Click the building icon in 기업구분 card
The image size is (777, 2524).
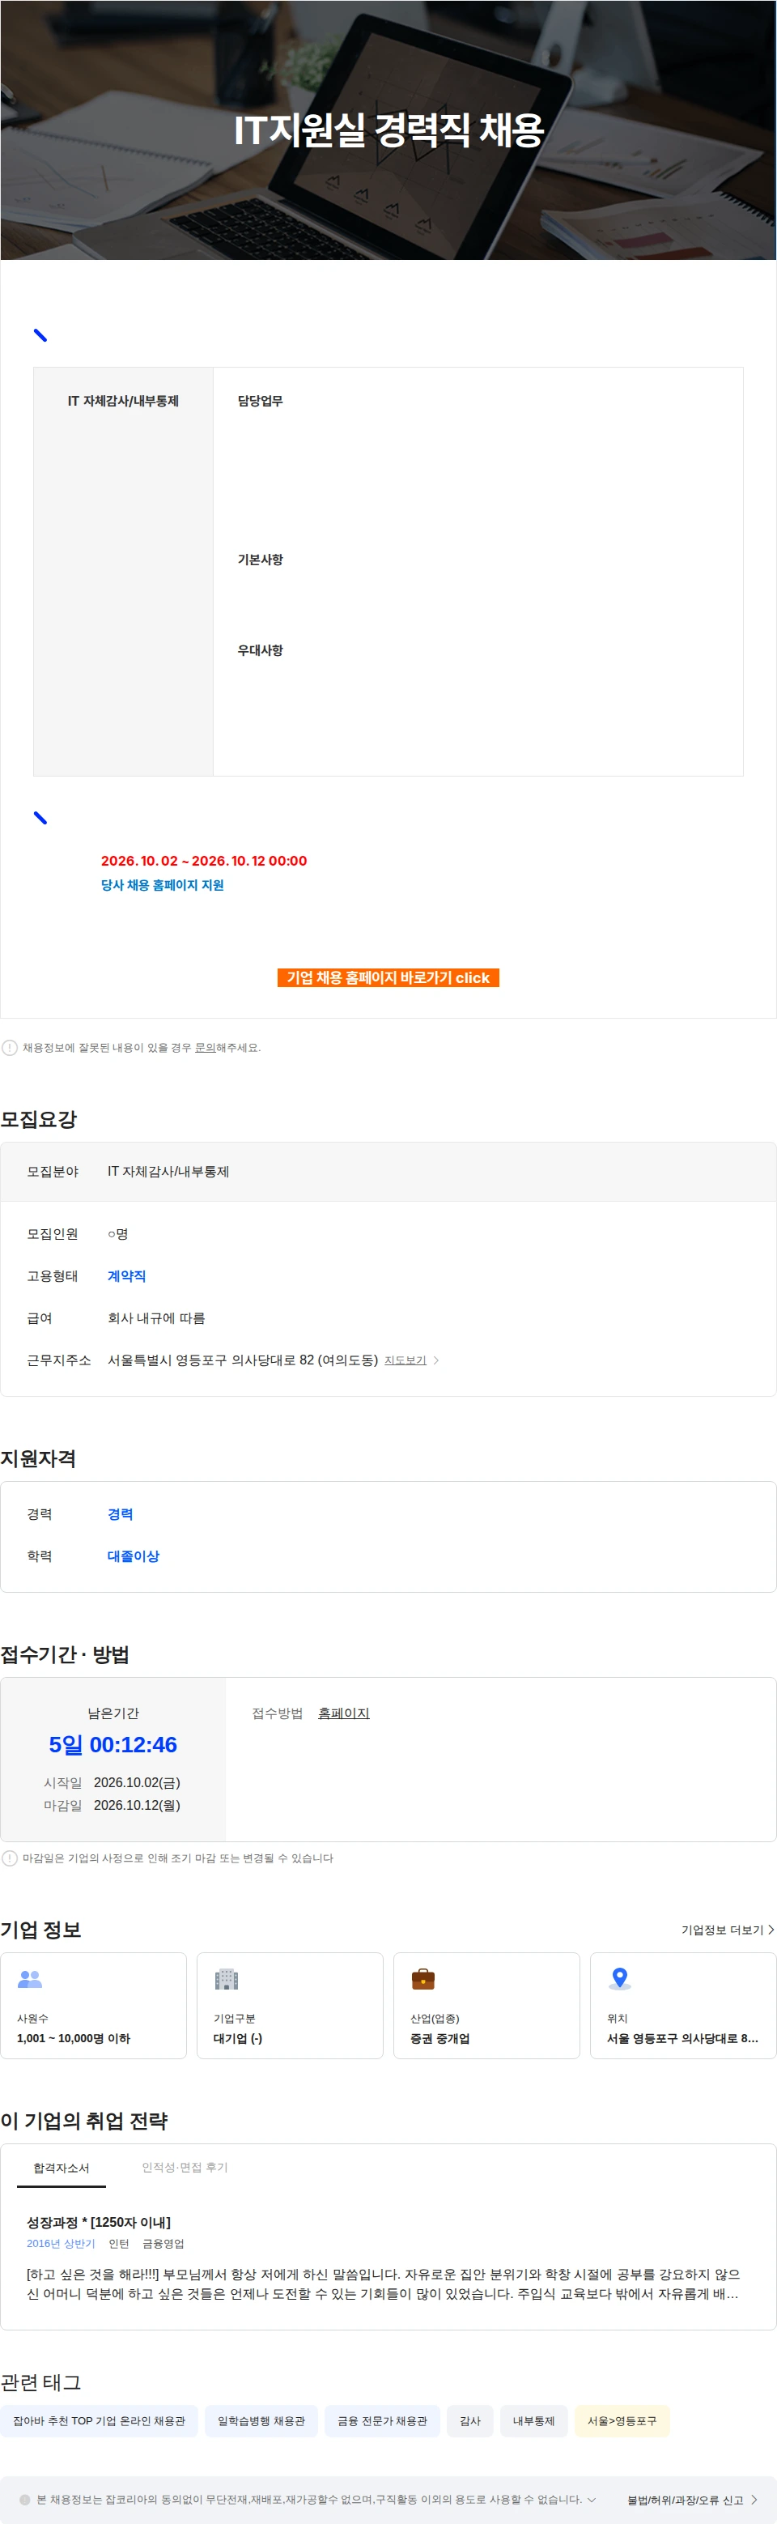tap(227, 1978)
